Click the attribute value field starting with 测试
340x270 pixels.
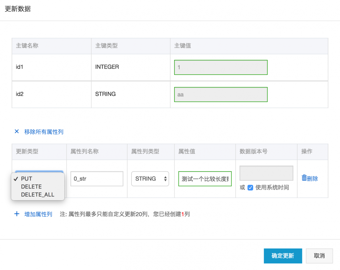coord(205,179)
